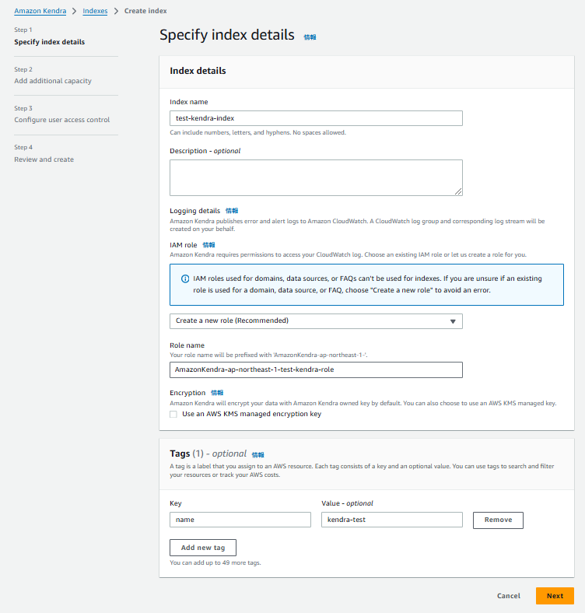Screen dimensions: 585x613
Task: Click the tag Key field containing name
Action: 240,520
